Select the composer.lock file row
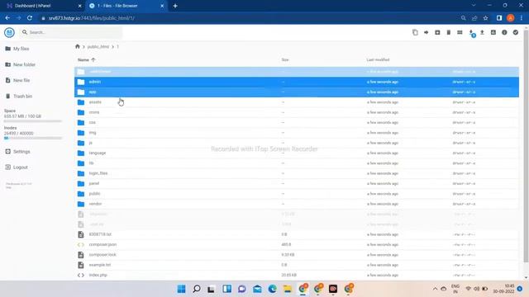 tap(297, 255)
